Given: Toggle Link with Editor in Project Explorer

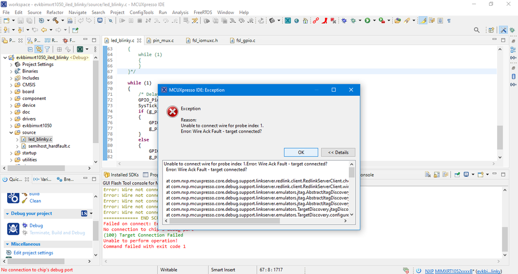Looking at the screenshot, I should [x=38, y=49].
